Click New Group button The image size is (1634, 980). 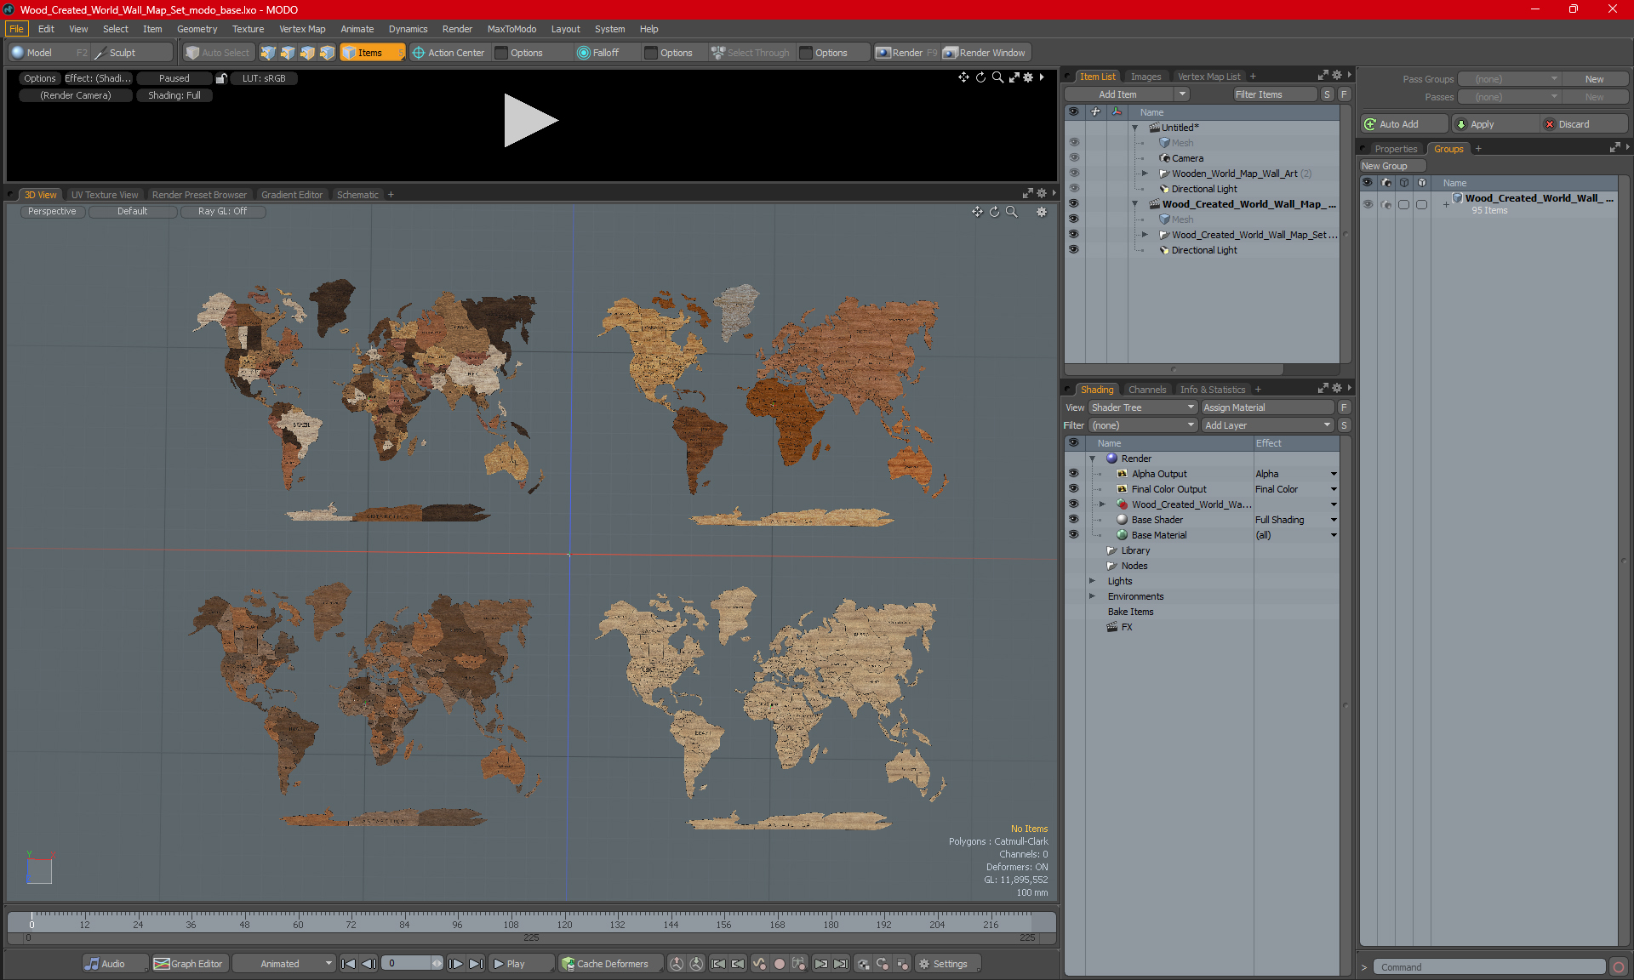pos(1392,166)
